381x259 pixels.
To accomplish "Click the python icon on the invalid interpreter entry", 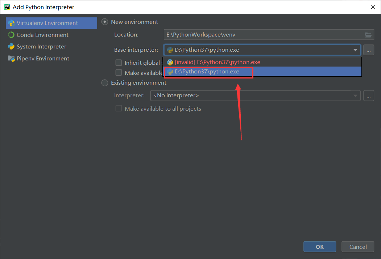I will click(x=170, y=62).
